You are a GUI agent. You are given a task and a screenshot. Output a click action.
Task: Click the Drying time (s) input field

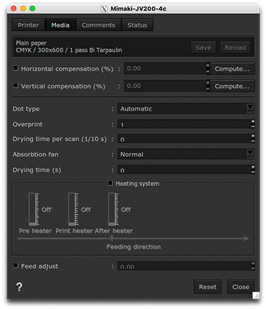tap(184, 169)
